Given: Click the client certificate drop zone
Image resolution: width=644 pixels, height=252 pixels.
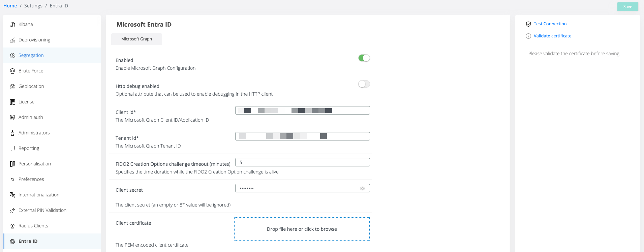Looking at the screenshot, I should click(302, 229).
